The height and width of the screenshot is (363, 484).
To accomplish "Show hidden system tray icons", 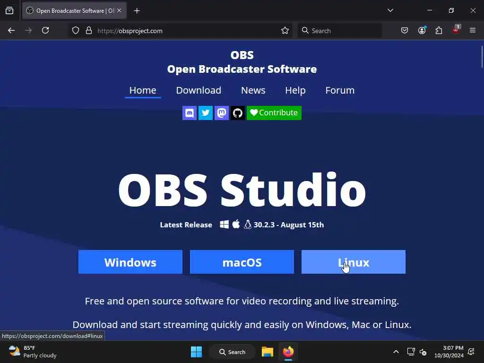I will point(396,352).
